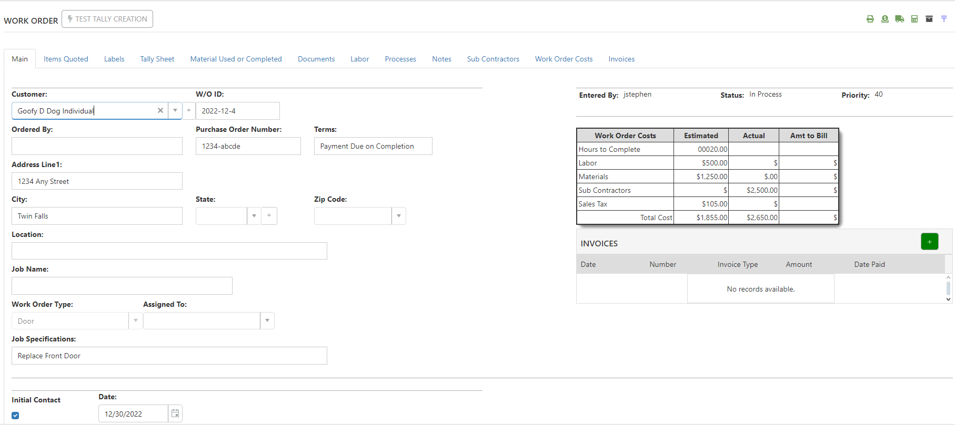This screenshot has height=425, width=955.
Task: Open the Sub Contractors tab
Action: pos(493,59)
